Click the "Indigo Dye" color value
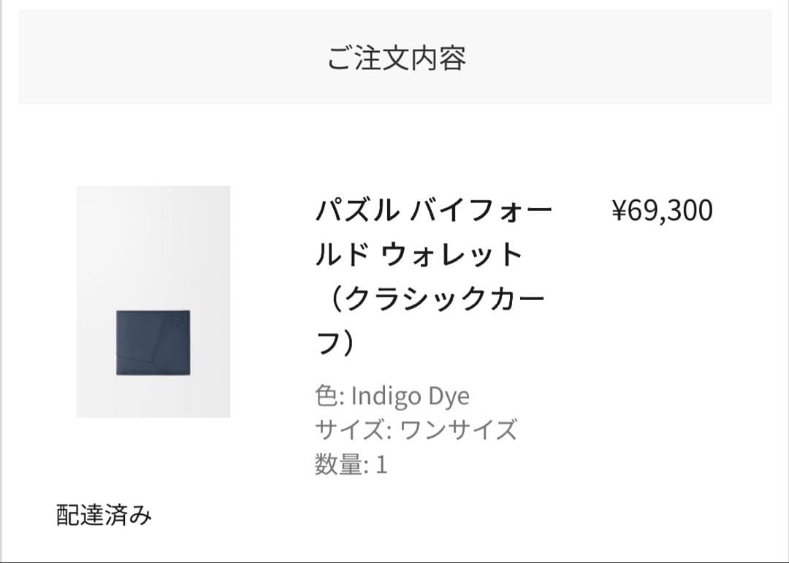 pos(410,397)
